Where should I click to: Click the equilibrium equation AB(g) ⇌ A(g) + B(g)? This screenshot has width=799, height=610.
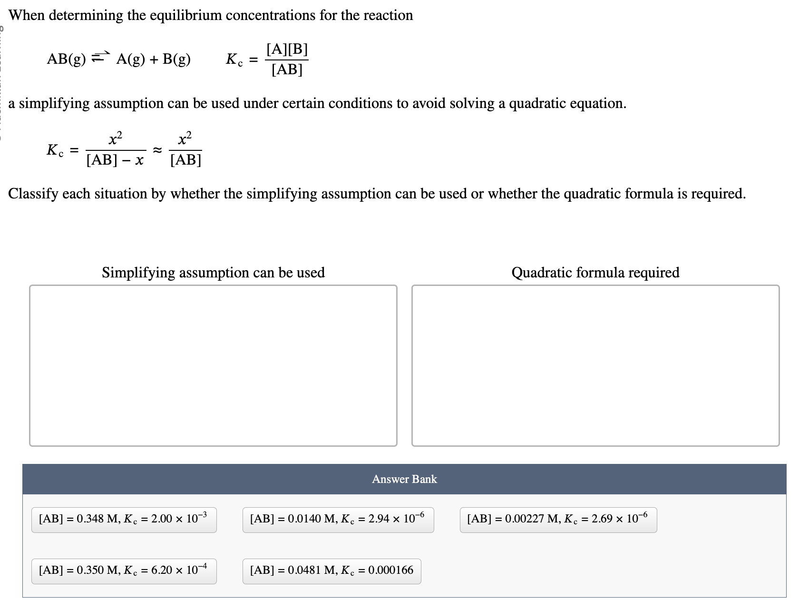pos(119,59)
